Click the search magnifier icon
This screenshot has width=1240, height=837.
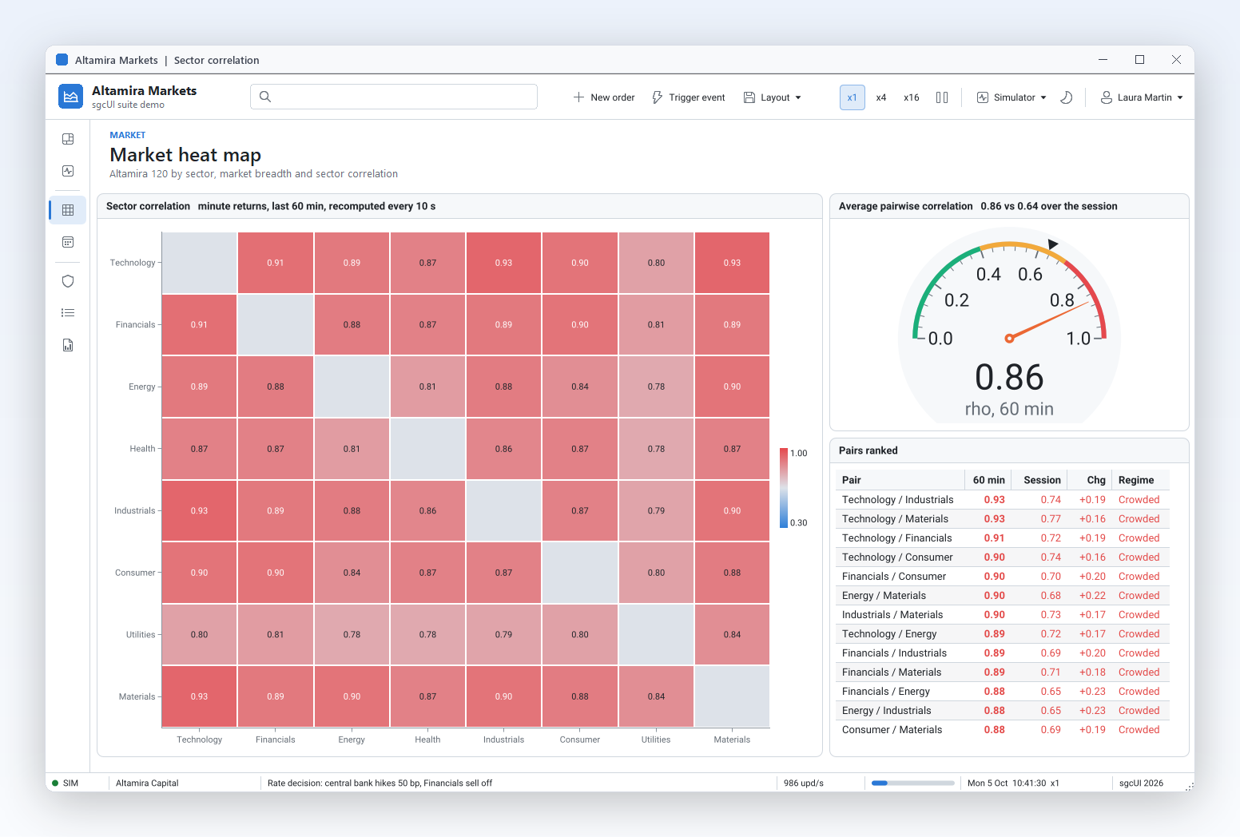[265, 97]
